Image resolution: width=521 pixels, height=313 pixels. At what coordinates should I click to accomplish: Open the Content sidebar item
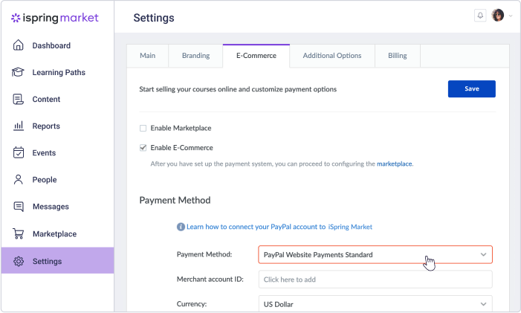pyautogui.click(x=58, y=100)
